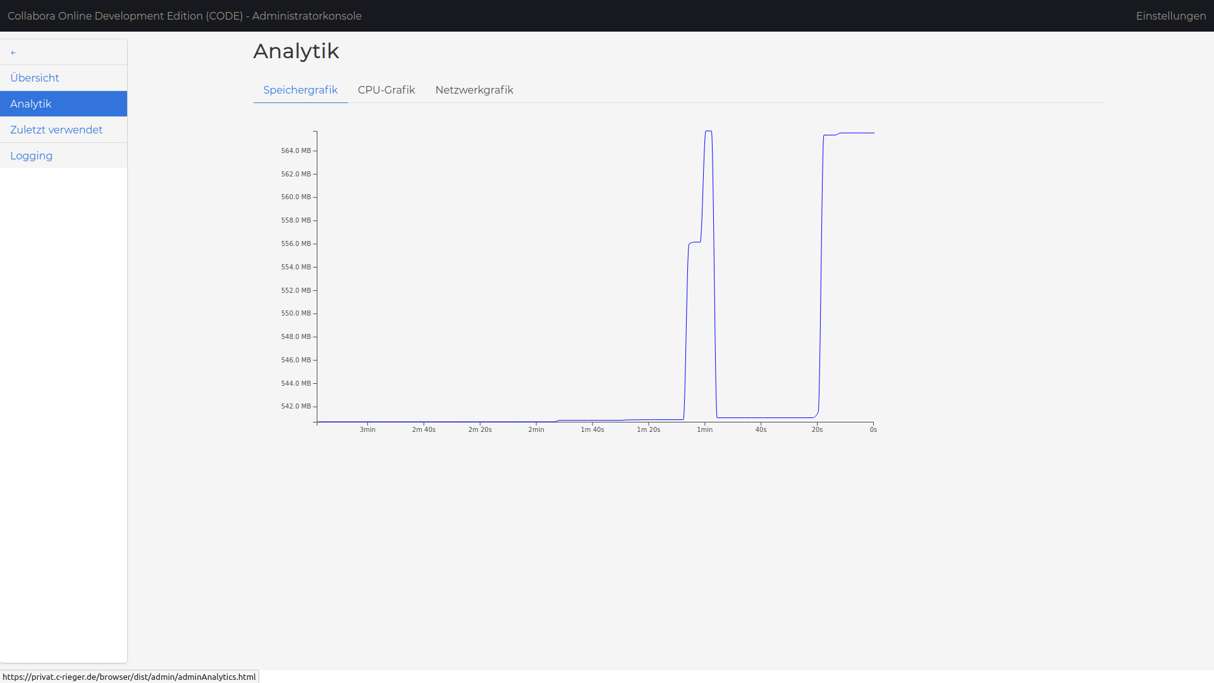Click the 542.0 MB axis label
Viewport: 1214px width, 683px height.
point(296,406)
